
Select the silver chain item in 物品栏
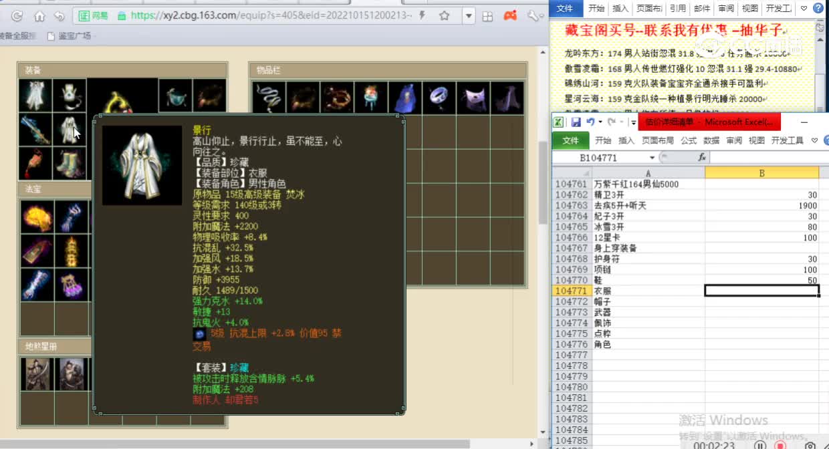click(268, 98)
